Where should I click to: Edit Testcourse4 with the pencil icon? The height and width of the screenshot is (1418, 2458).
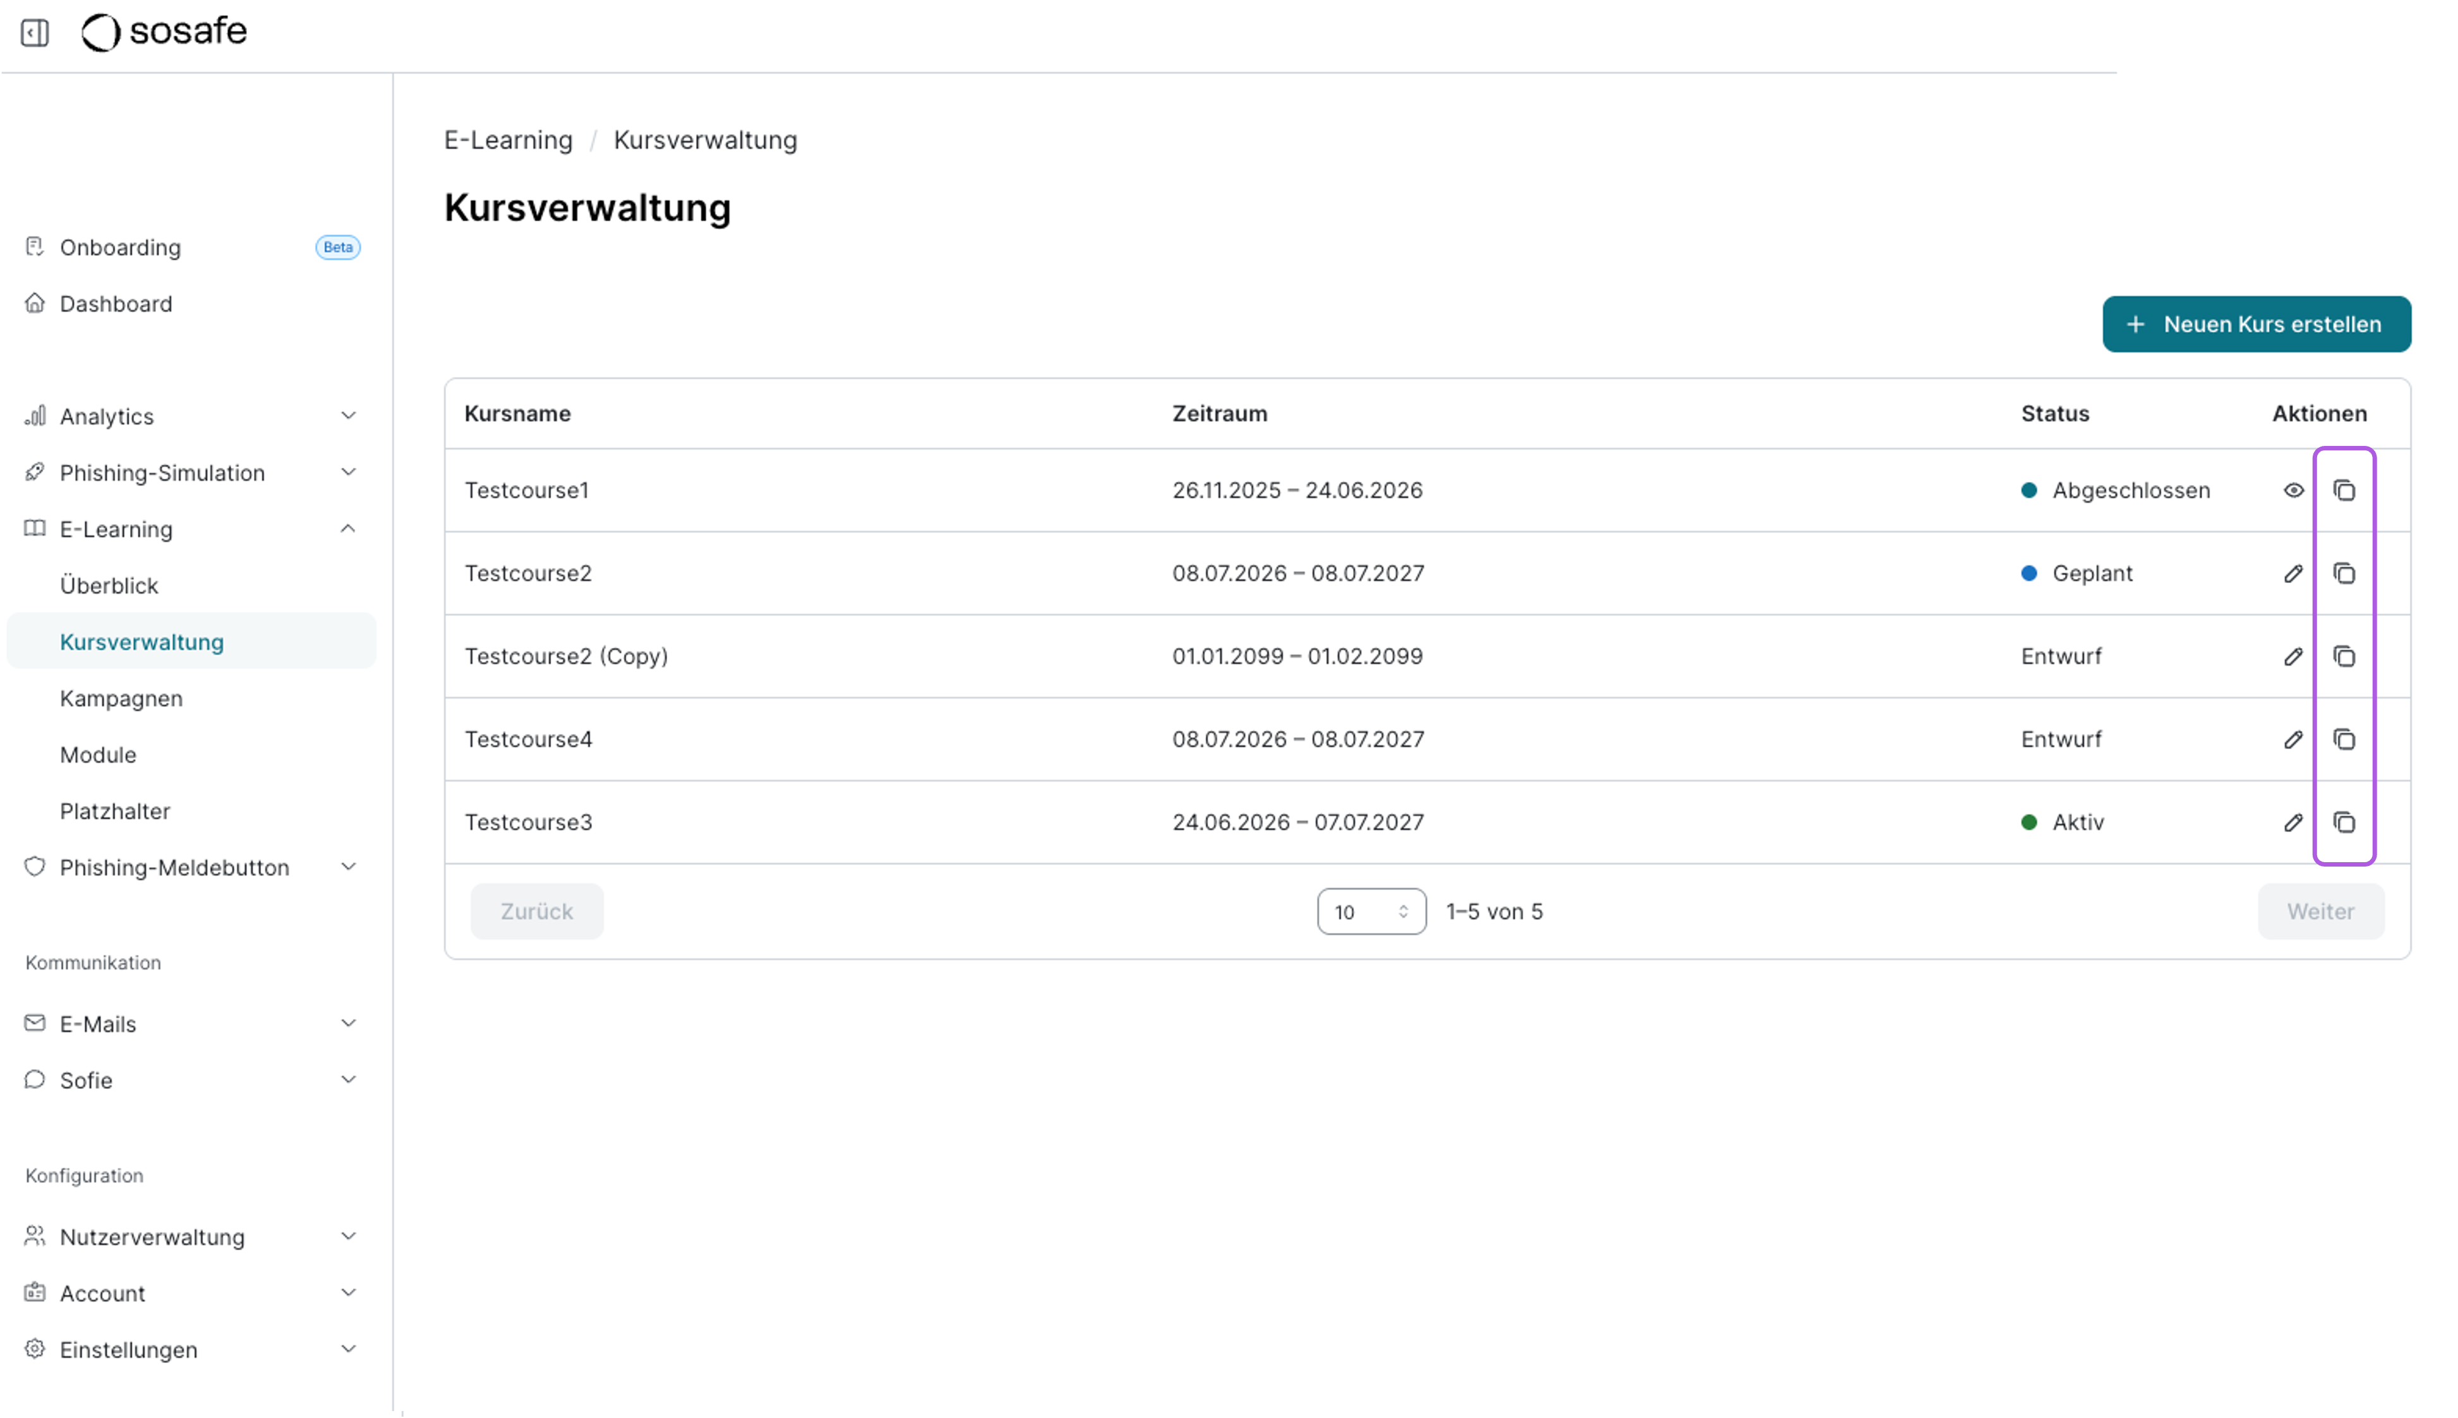[x=2293, y=739]
